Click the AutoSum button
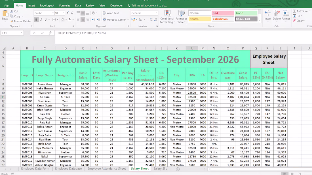Image resolution: width=312 pixels, height=175 pixels. tap(300, 11)
